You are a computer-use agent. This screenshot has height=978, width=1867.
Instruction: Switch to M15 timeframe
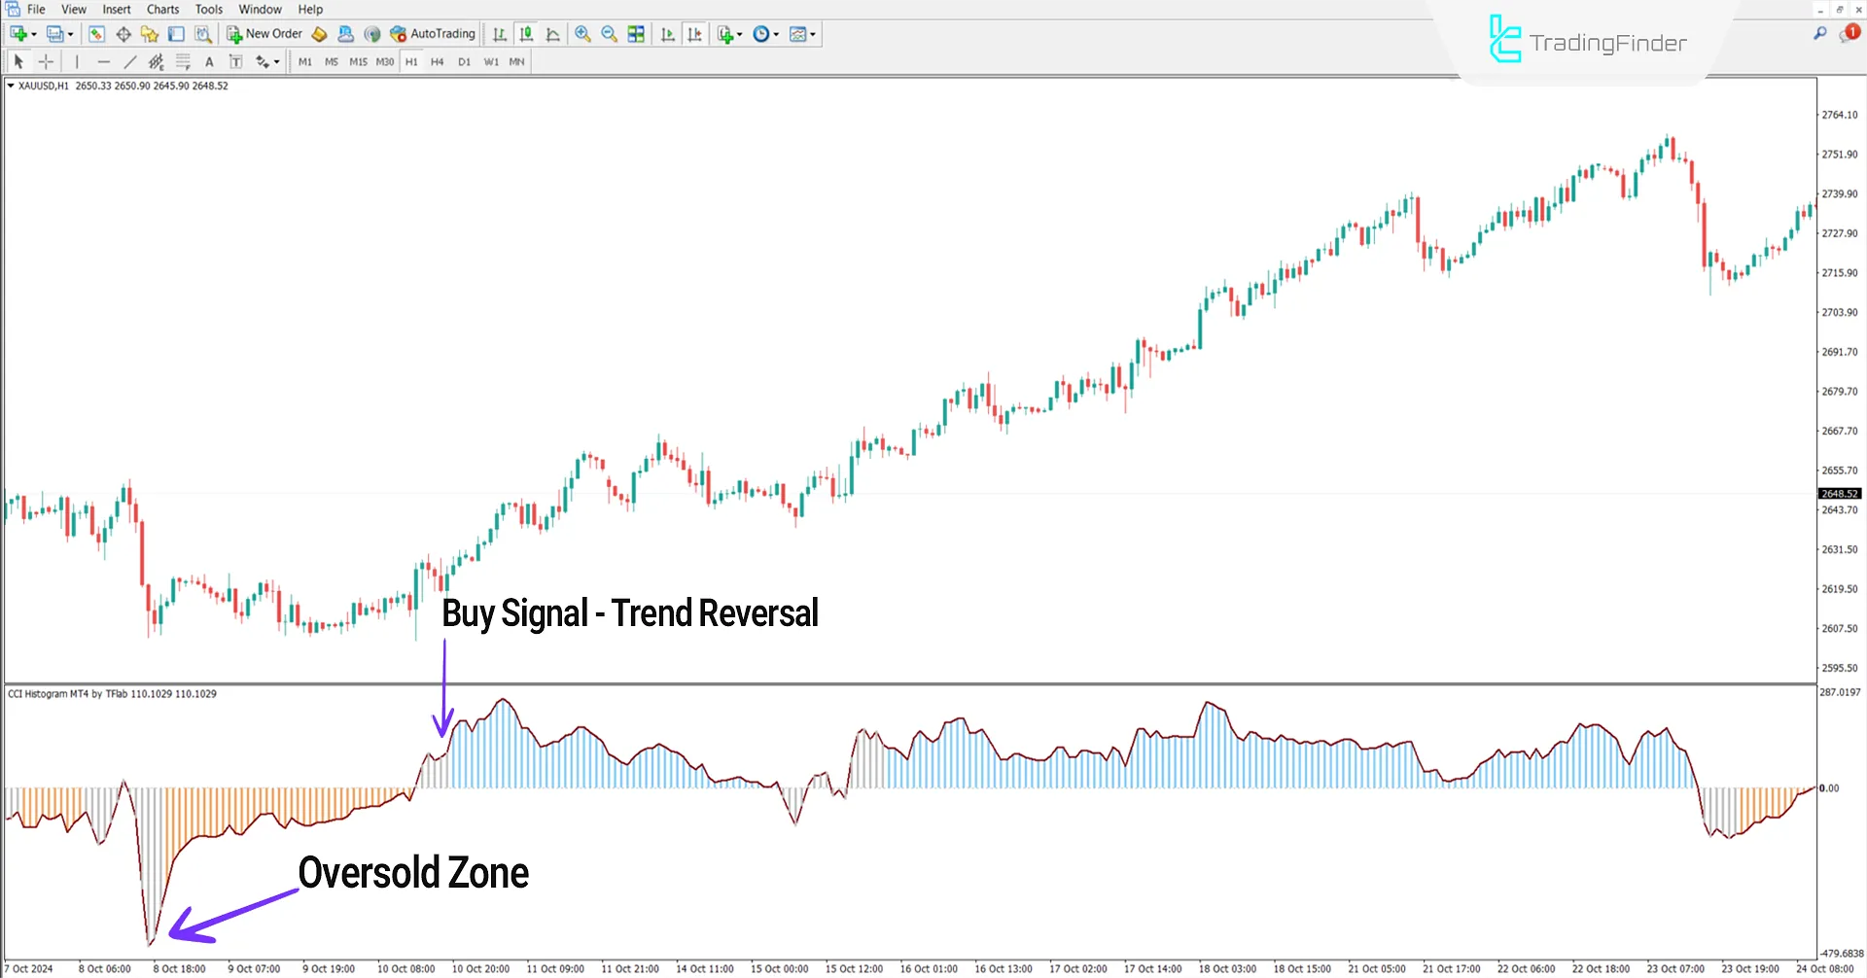click(x=359, y=61)
